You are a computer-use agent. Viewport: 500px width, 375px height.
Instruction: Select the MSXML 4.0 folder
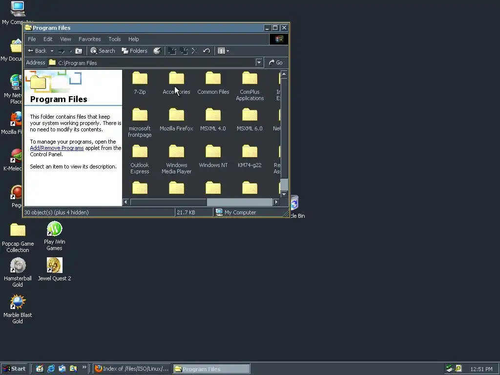click(x=213, y=120)
